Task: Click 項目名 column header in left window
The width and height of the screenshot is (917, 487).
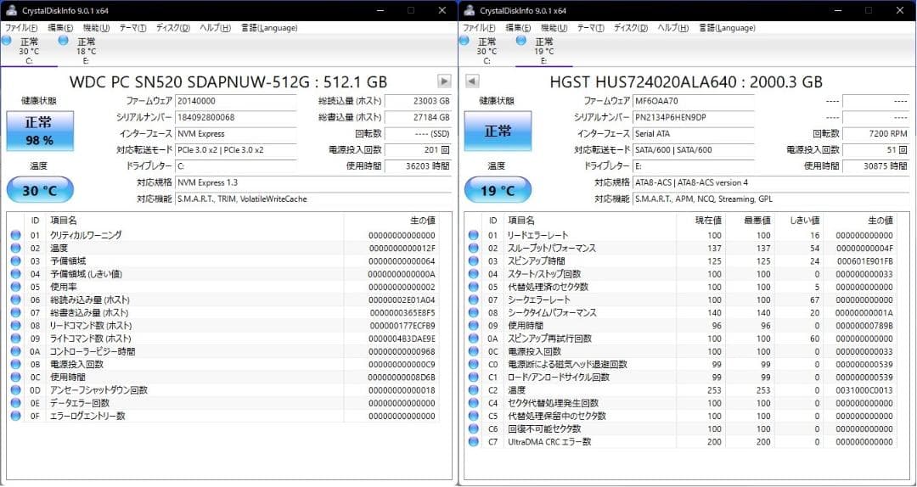Action: 194,221
